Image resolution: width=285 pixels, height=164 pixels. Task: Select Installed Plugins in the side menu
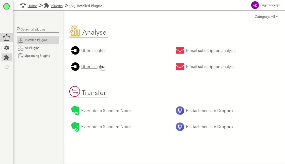[x=36, y=40]
